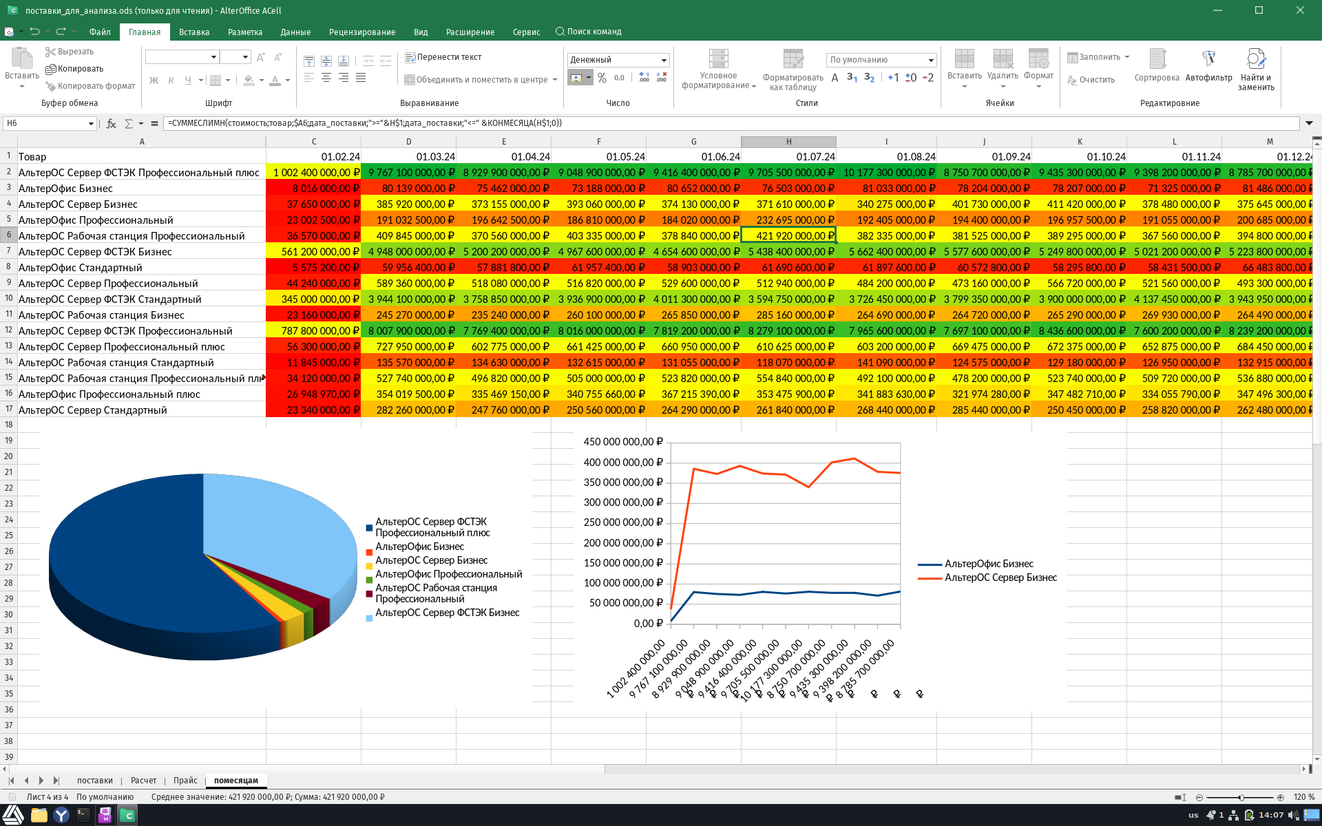This screenshot has width=1322, height=826.
Task: Apply the Heading 1 style icon
Action: pos(852,78)
